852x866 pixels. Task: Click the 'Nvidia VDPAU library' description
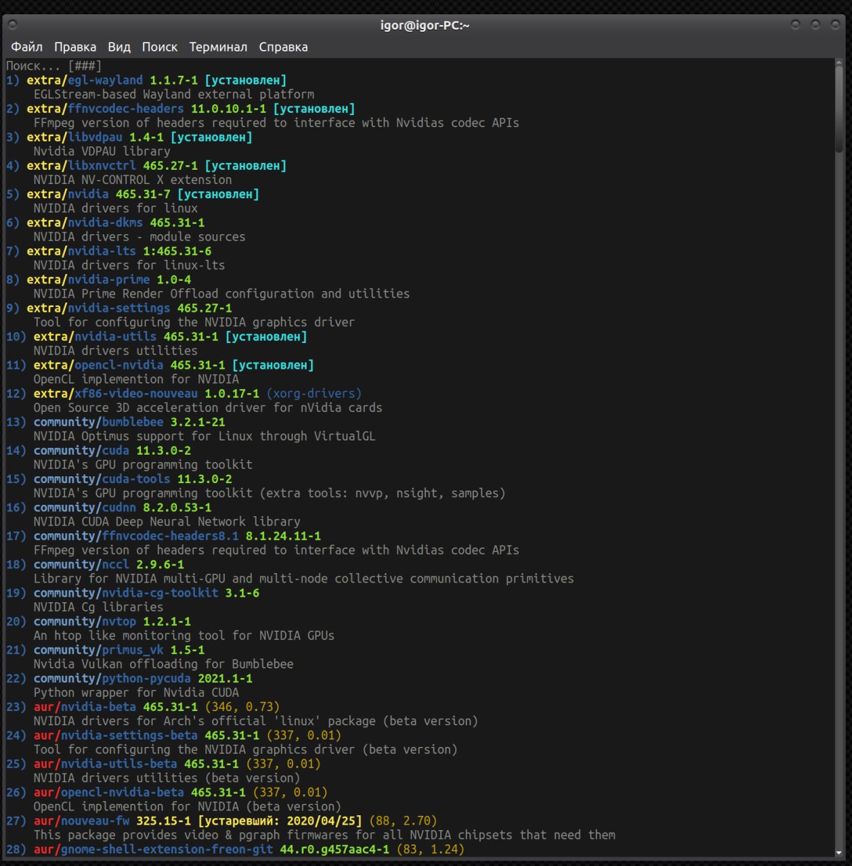(x=102, y=151)
